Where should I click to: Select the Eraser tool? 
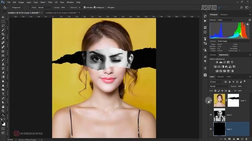pyautogui.click(x=3, y=72)
